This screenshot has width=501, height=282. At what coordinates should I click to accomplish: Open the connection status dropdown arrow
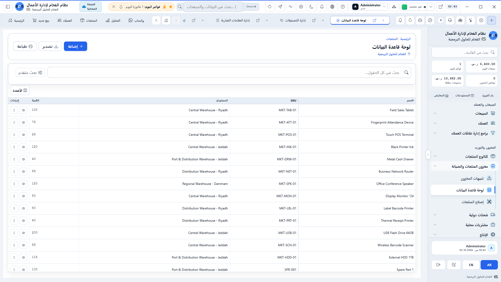pos(431,7)
